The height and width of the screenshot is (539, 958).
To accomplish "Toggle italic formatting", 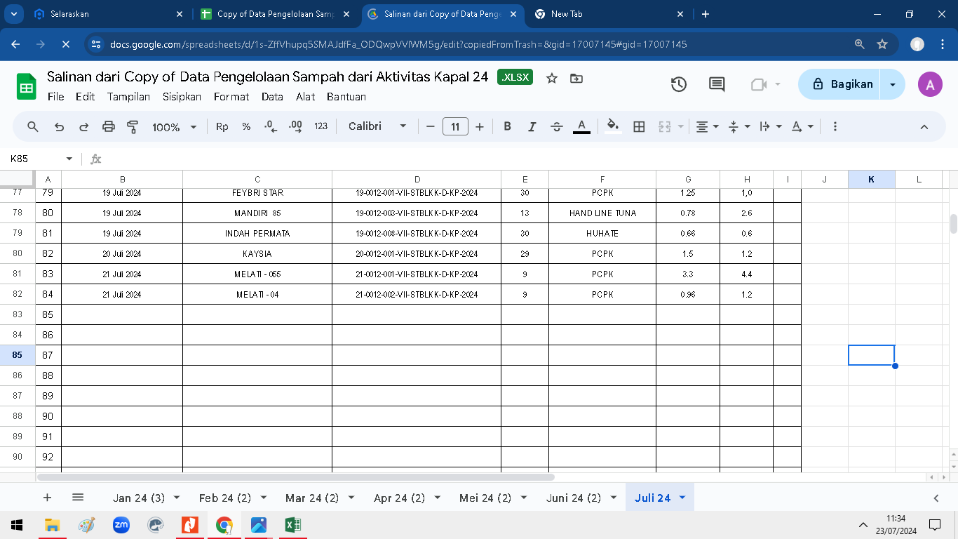I will tap(532, 127).
